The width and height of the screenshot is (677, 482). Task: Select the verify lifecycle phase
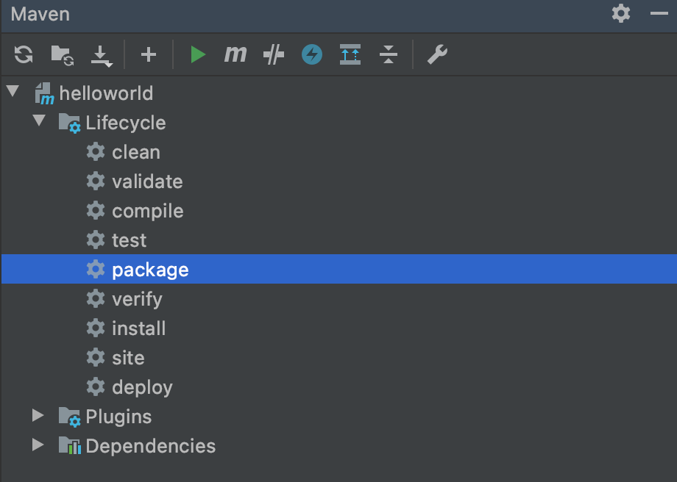[x=137, y=299]
